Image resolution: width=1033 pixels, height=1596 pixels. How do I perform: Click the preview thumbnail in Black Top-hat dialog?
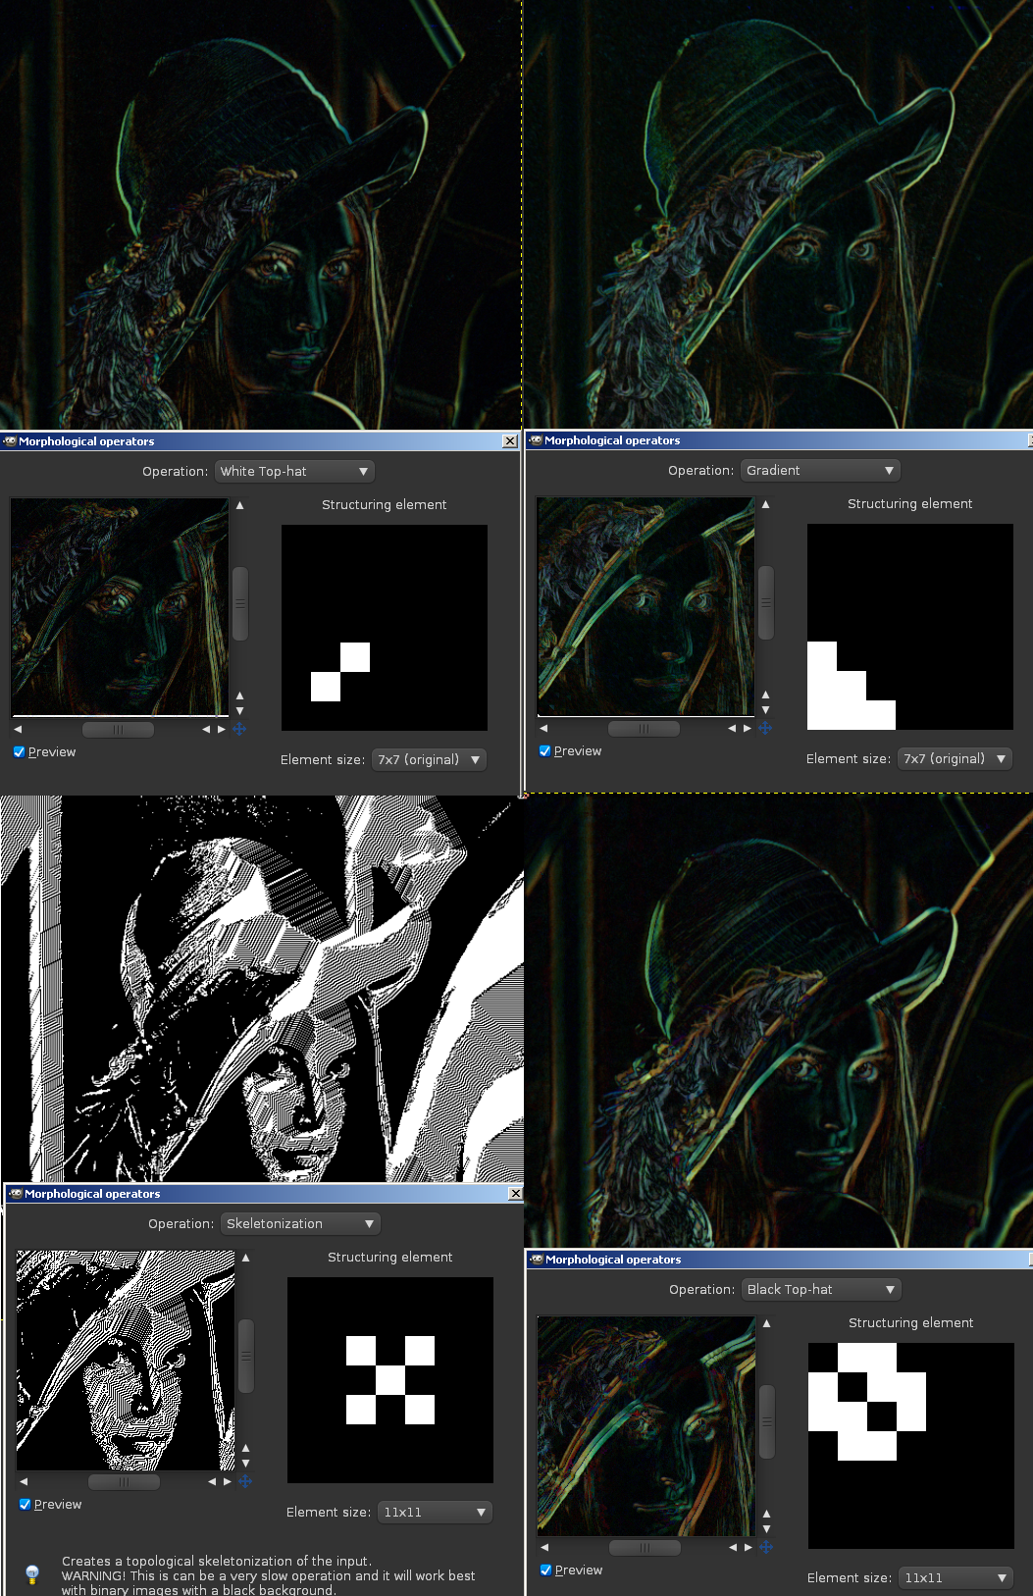click(x=646, y=1425)
